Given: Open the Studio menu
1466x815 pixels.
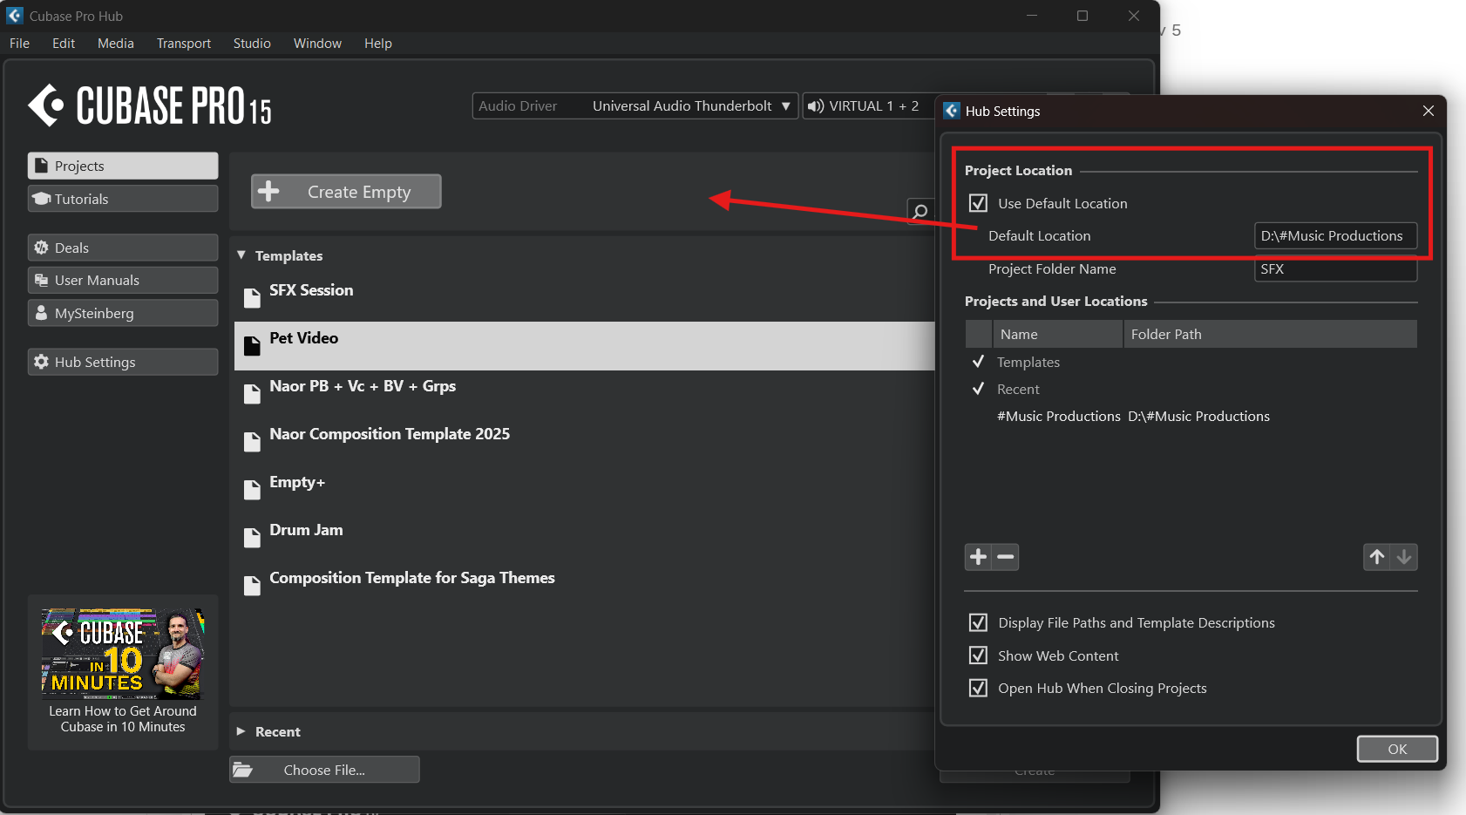Looking at the screenshot, I should pyautogui.click(x=252, y=44).
